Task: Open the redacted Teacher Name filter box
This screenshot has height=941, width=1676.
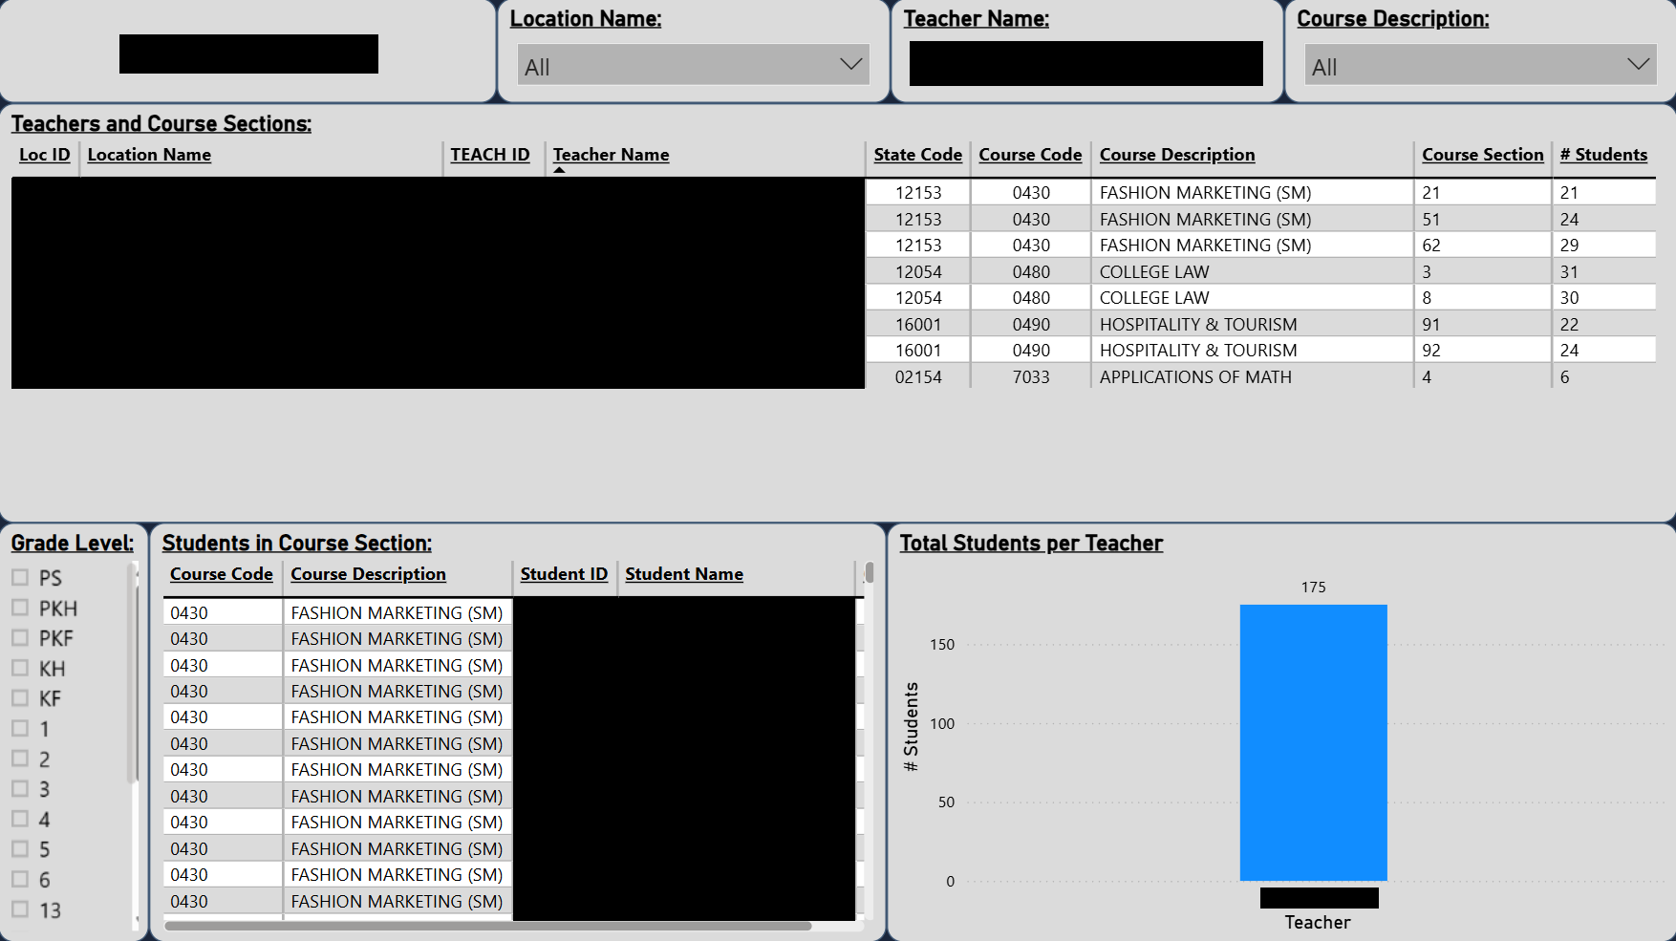Action: click(x=1085, y=63)
